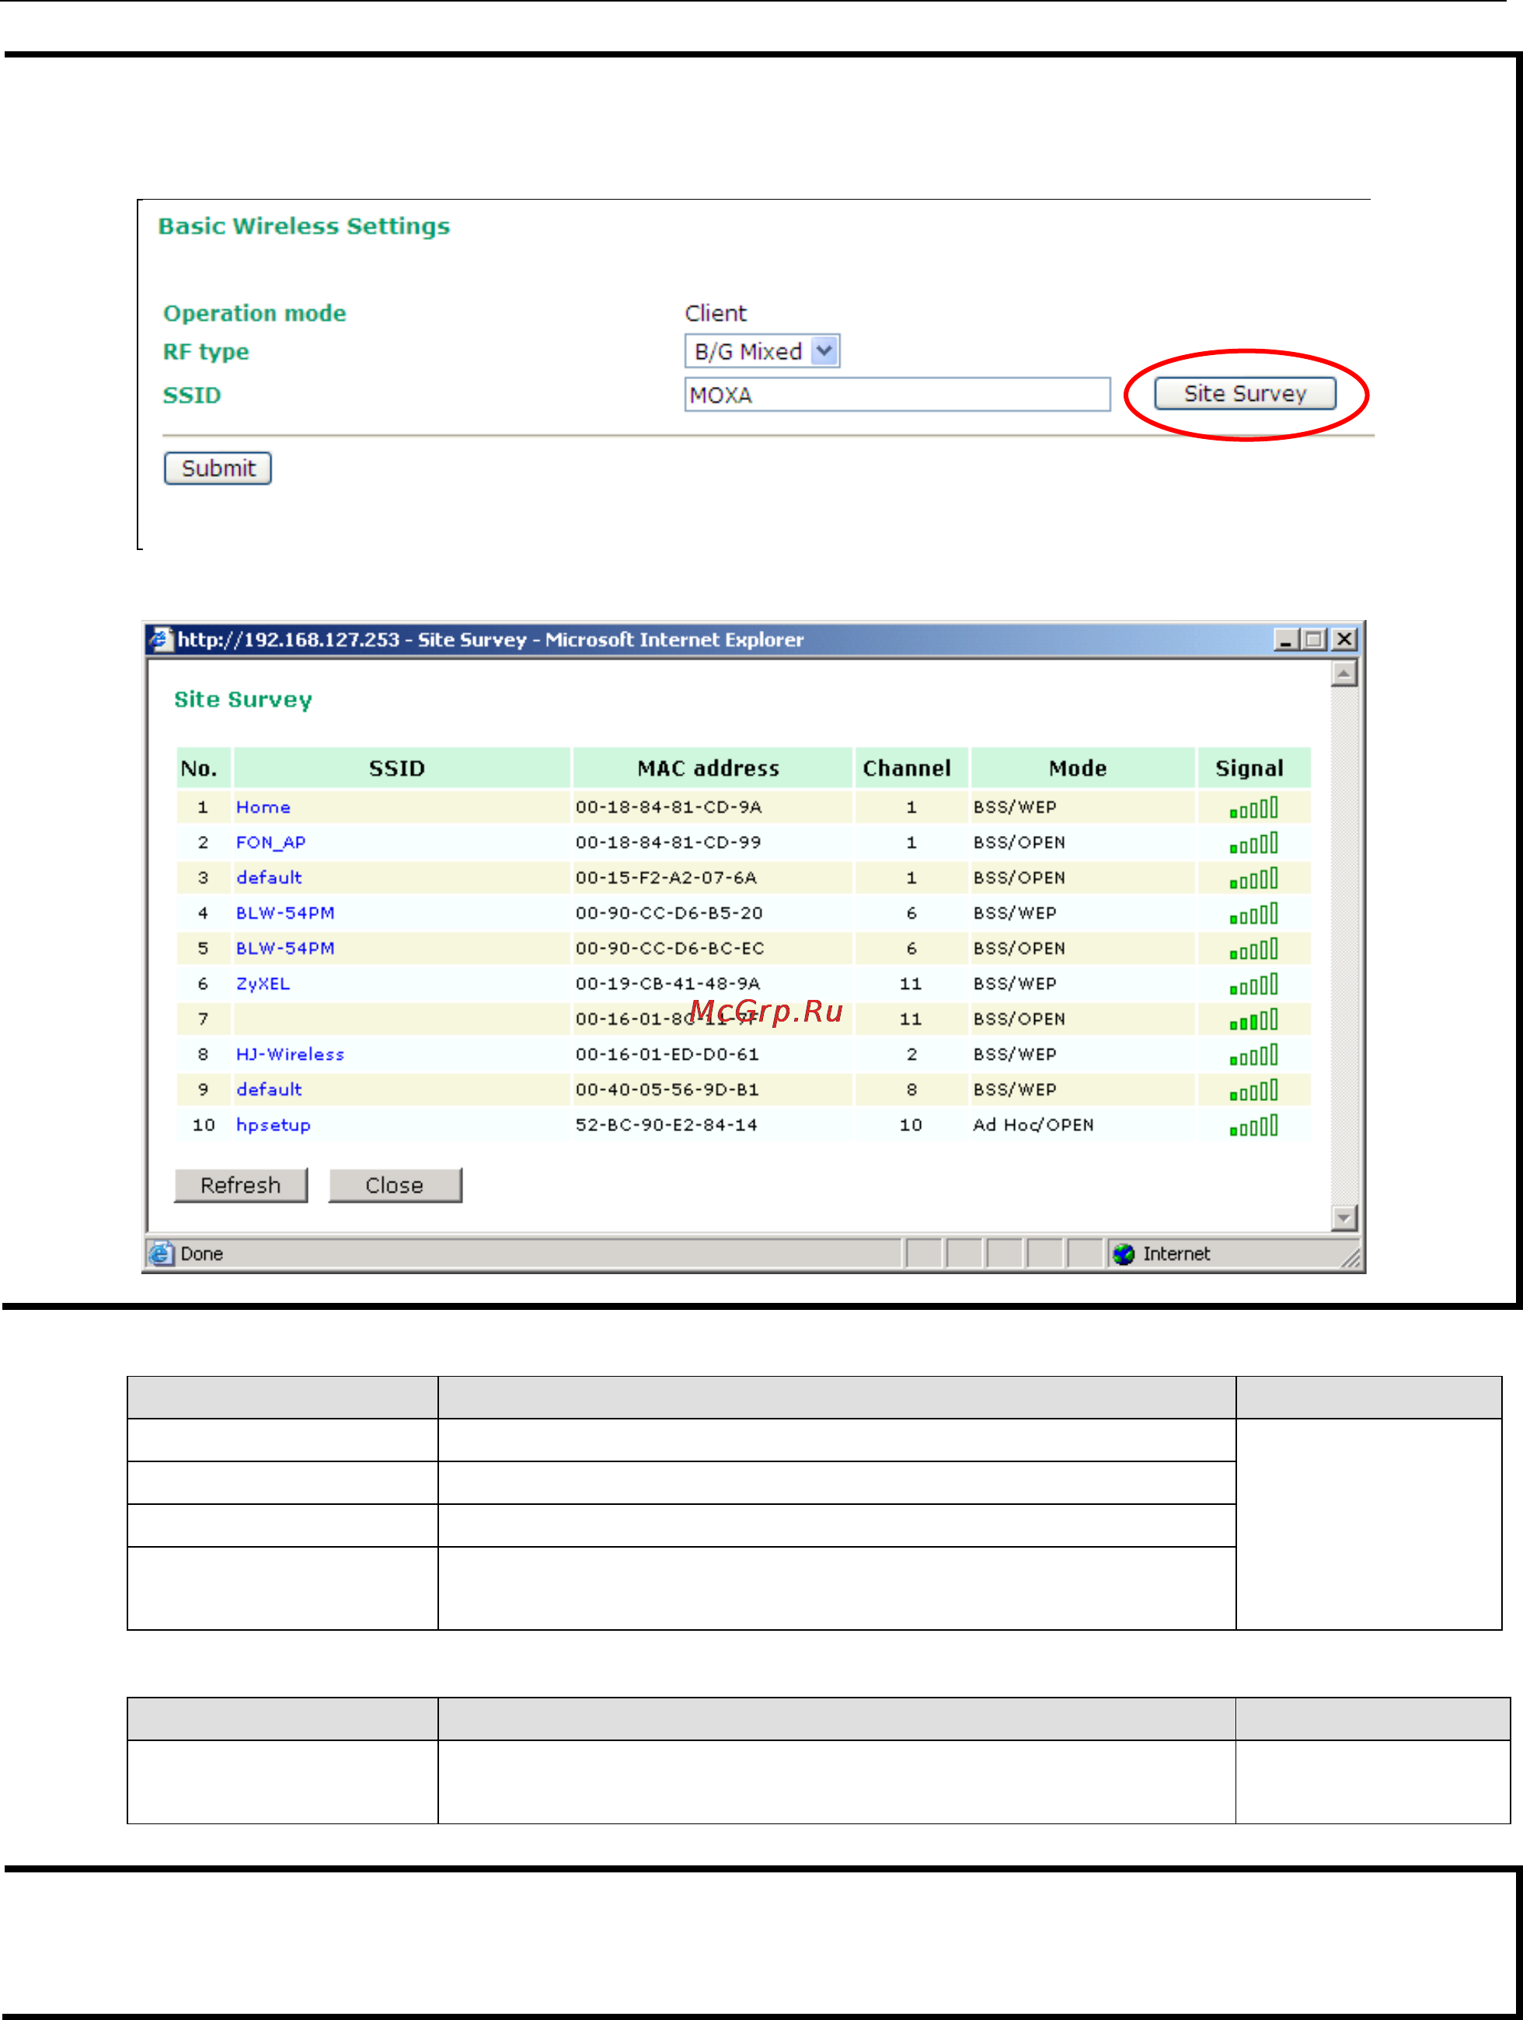Click the signal strength icon for Home
Image resolution: width=1523 pixels, height=2020 pixels.
click(1253, 807)
